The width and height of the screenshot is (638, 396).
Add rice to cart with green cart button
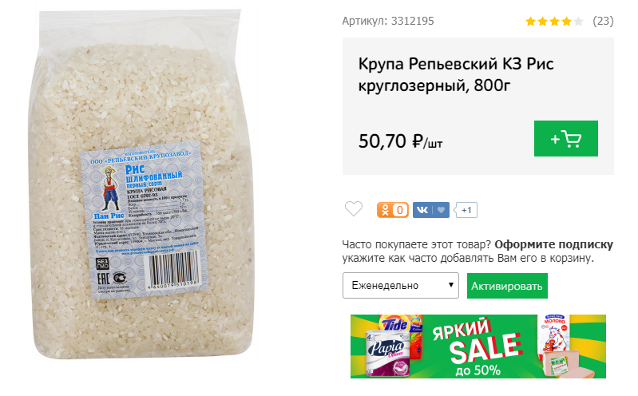pyautogui.click(x=565, y=138)
